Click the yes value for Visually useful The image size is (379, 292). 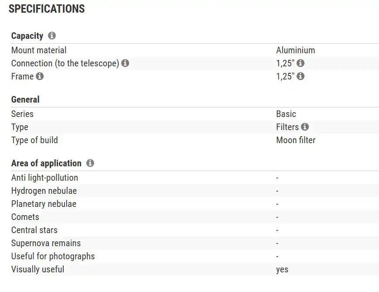coord(282,269)
